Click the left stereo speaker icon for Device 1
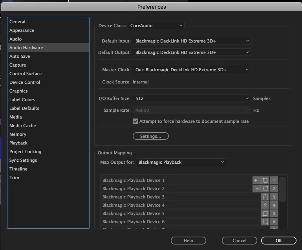This screenshot has width=302, height=250. (x=256, y=180)
